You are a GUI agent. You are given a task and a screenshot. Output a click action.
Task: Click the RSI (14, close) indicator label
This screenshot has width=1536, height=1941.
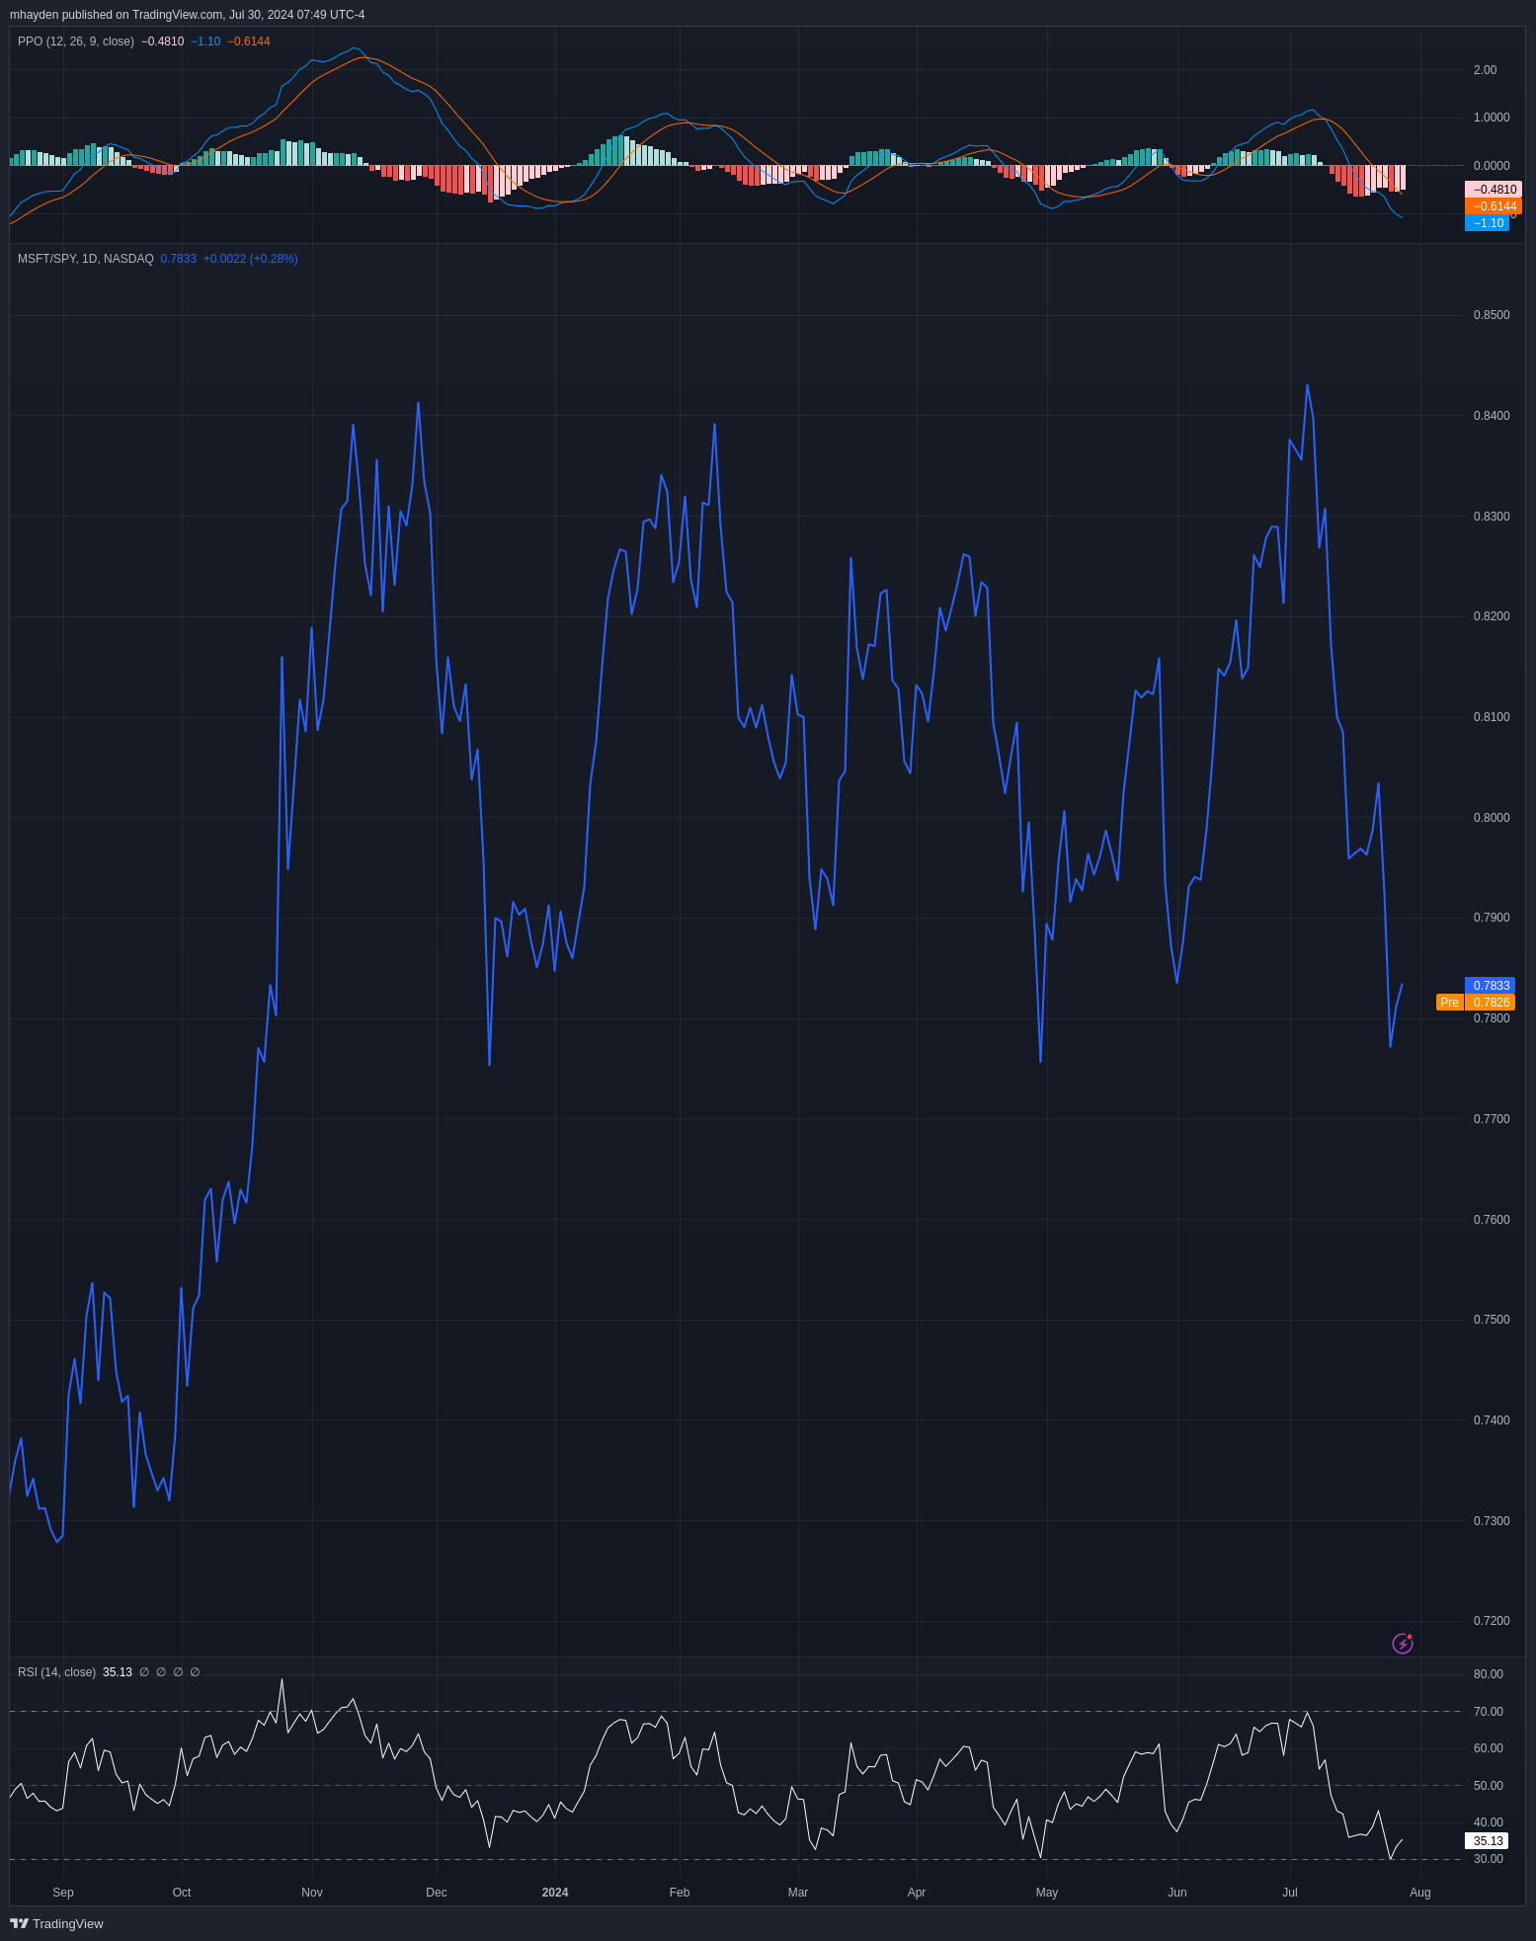click(x=56, y=1672)
